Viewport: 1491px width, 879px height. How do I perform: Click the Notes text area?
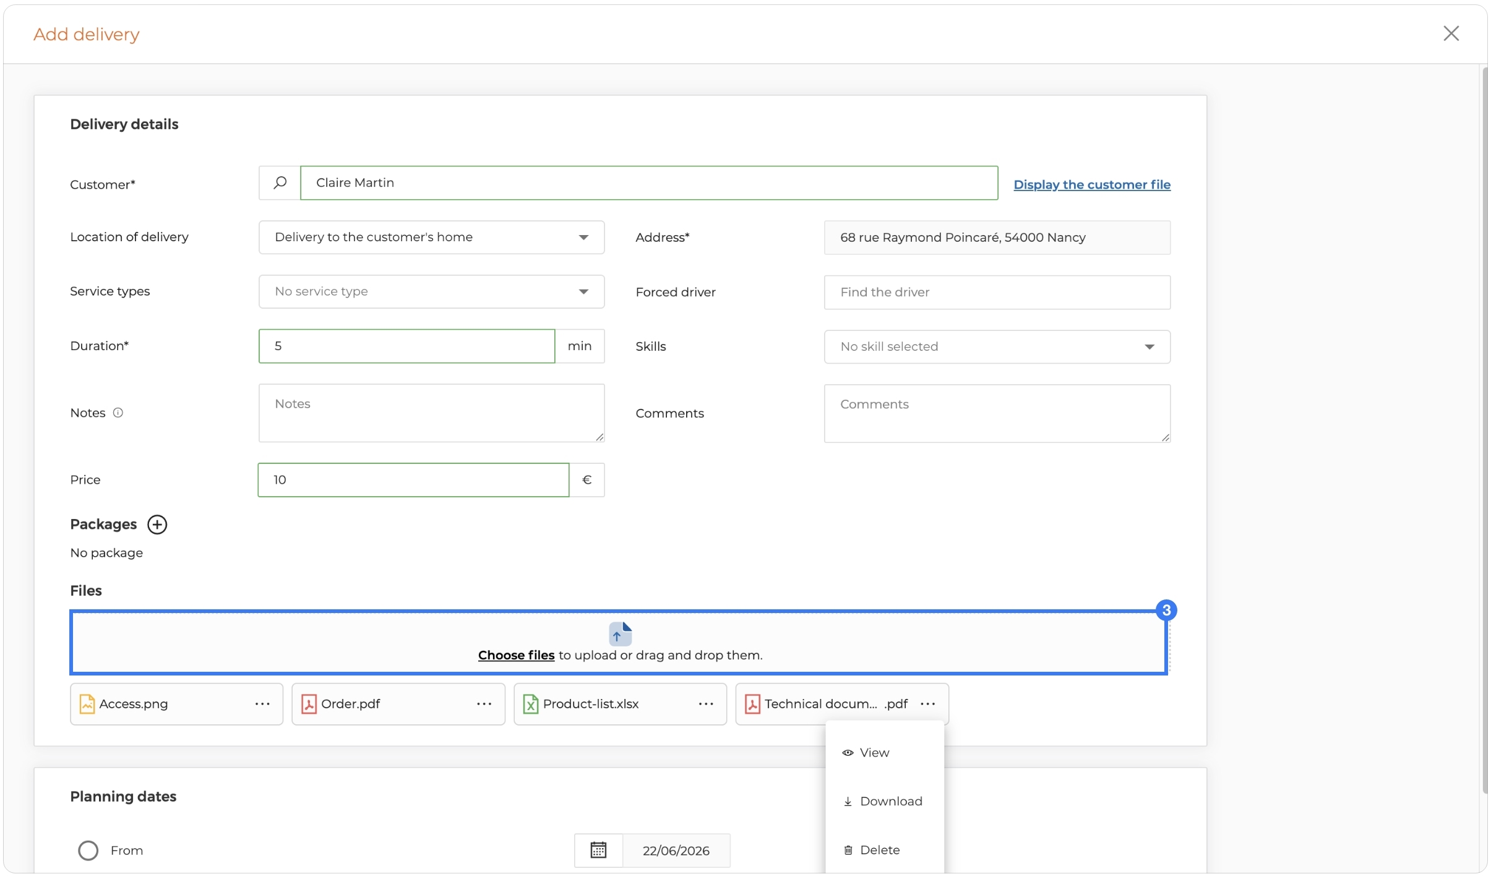pyautogui.click(x=431, y=413)
